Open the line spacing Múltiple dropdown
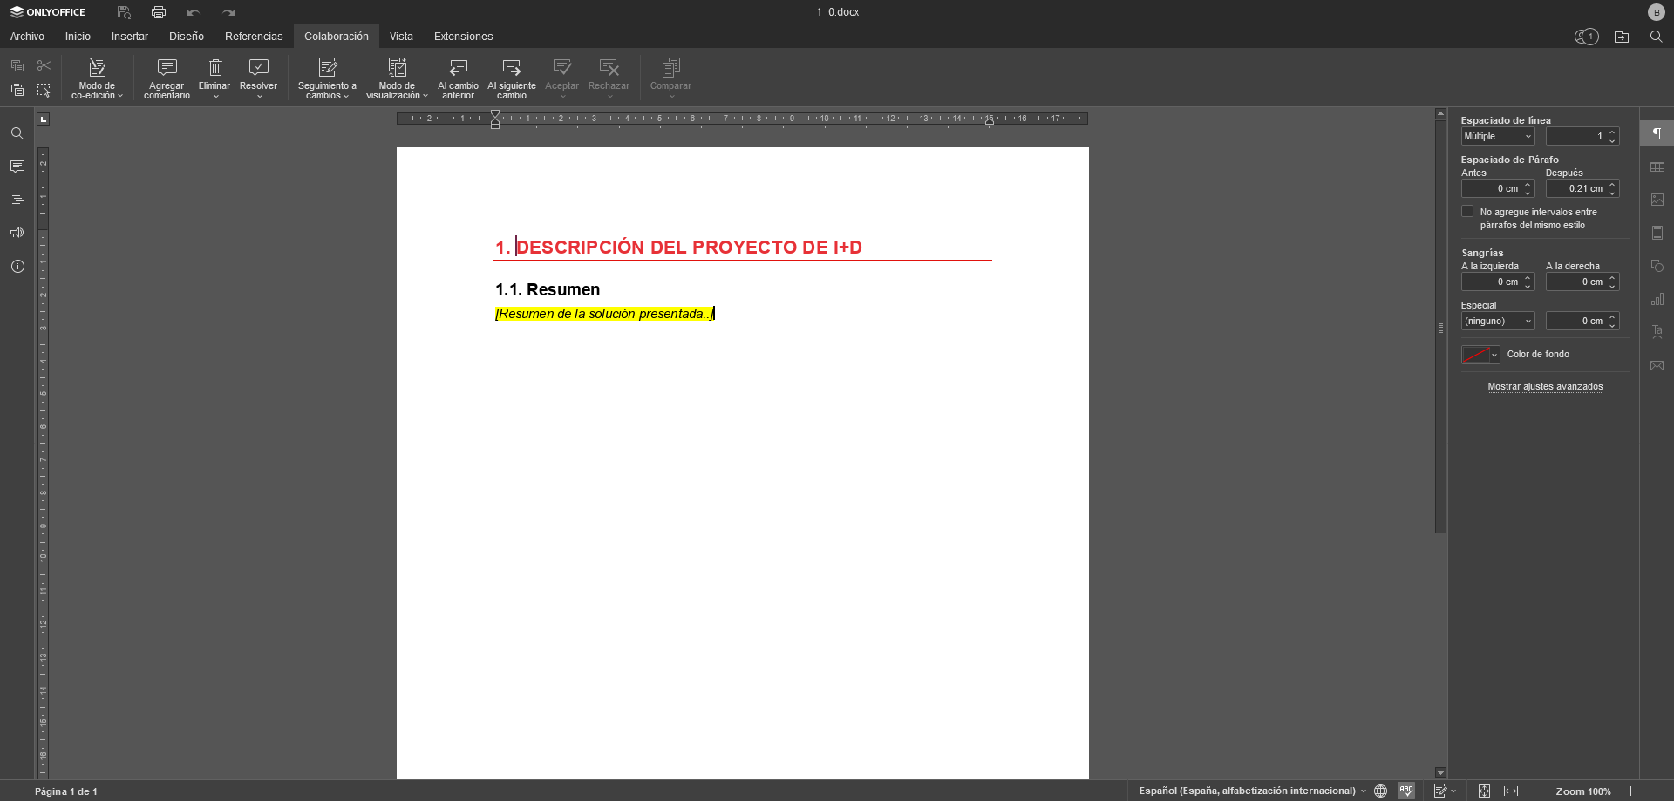Image resolution: width=1674 pixels, height=801 pixels. 1497,137
